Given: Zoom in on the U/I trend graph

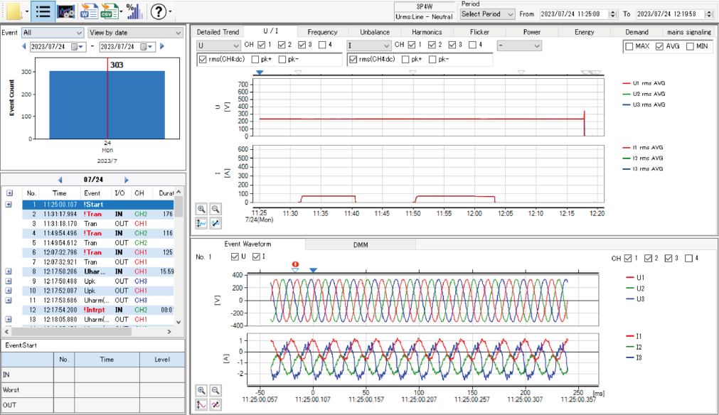Looking at the screenshot, I should [x=201, y=210].
